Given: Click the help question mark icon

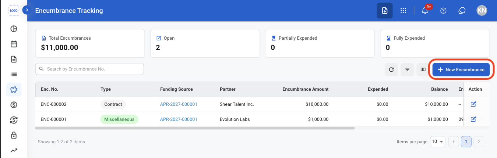Looking at the screenshot, I should tap(443, 11).
